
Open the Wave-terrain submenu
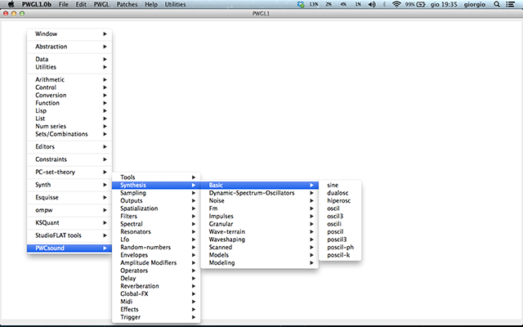pyautogui.click(x=260, y=231)
